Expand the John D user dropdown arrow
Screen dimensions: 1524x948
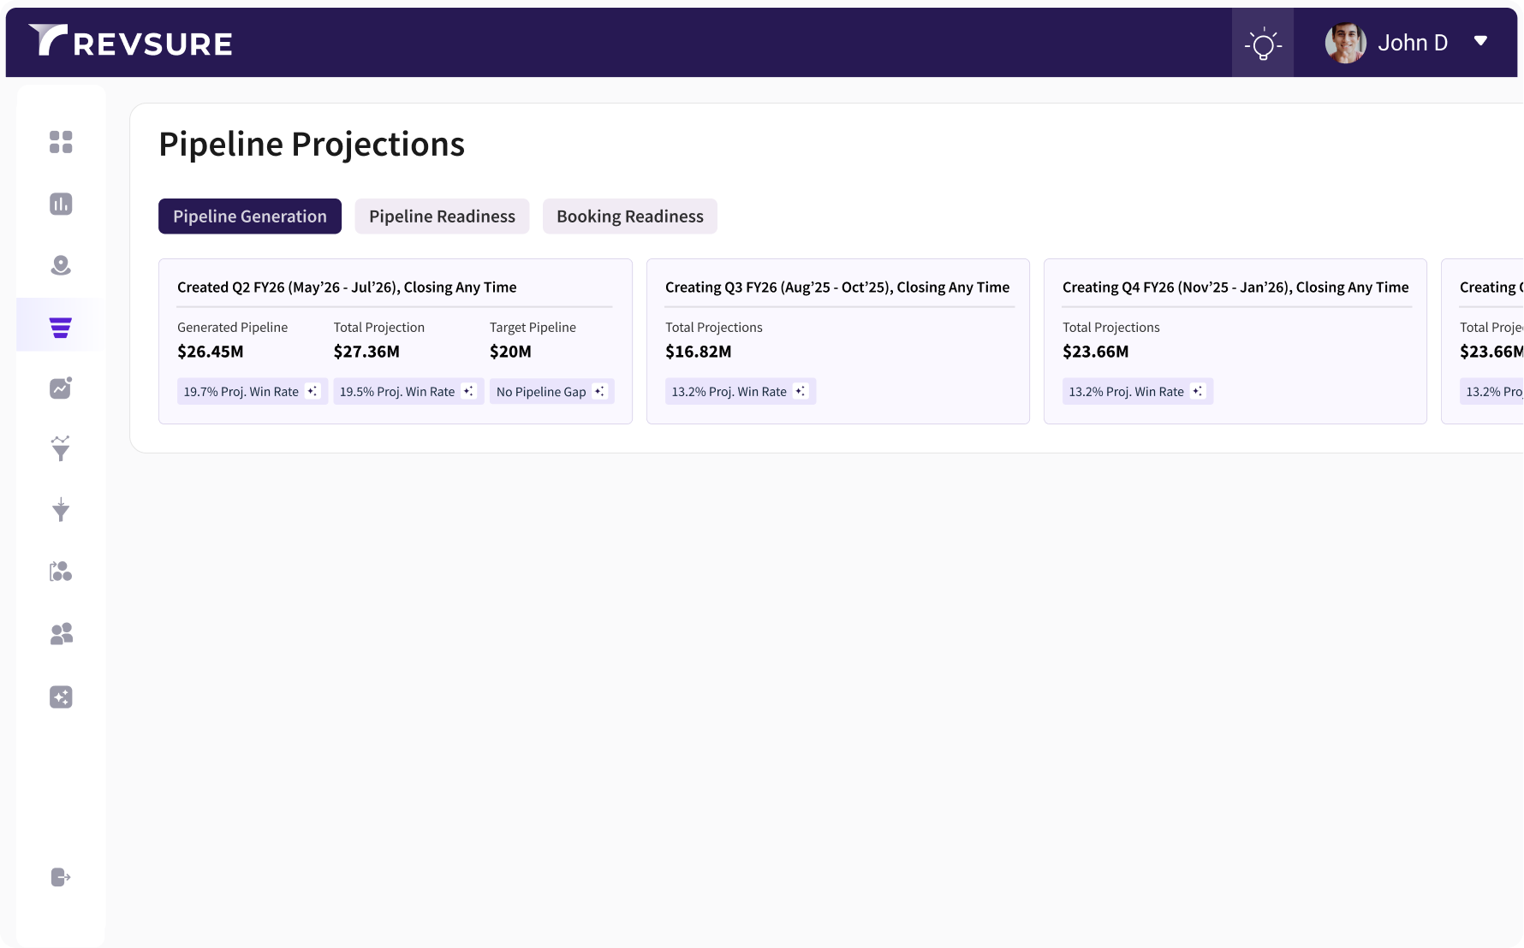pos(1480,41)
